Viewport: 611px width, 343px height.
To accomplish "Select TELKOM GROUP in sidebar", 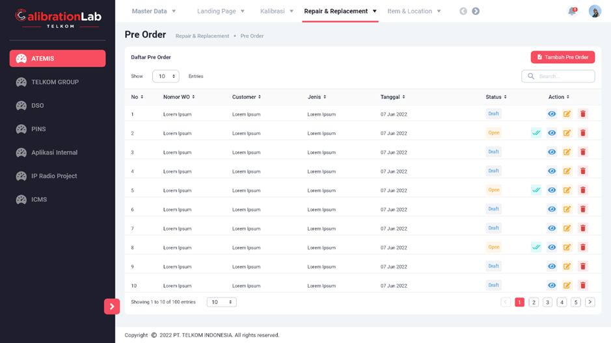I will [55, 83].
